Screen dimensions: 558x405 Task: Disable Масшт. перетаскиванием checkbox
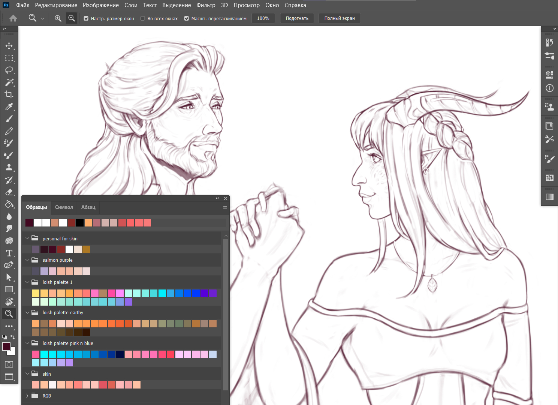click(187, 18)
